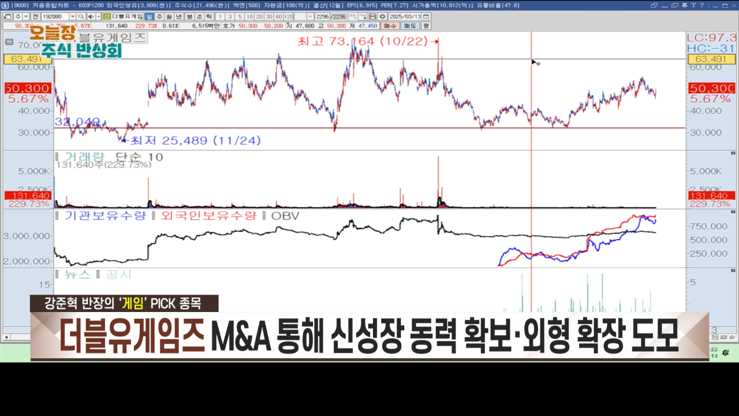Click the stock code input field 192080
This screenshot has width=739, height=416.
click(55, 17)
